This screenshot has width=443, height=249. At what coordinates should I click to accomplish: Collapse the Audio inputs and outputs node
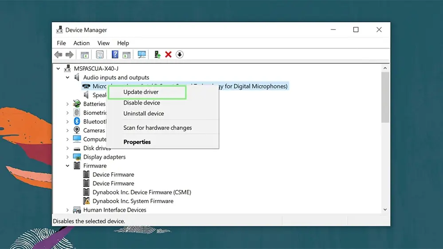click(67, 78)
